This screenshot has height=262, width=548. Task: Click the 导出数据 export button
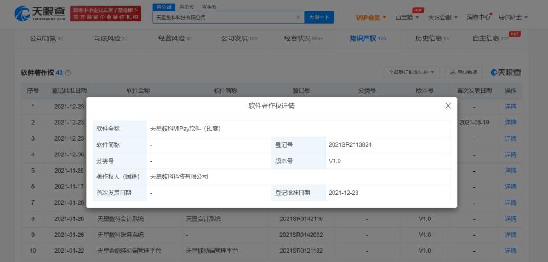tap(464, 72)
